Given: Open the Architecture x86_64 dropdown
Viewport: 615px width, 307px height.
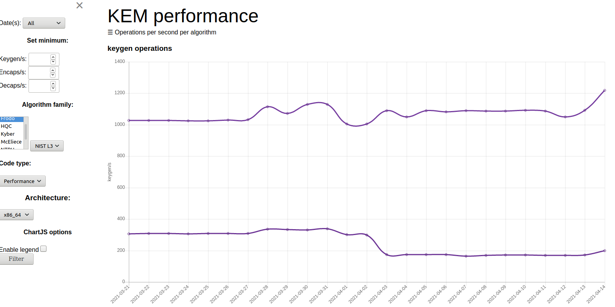Looking at the screenshot, I should [x=17, y=214].
